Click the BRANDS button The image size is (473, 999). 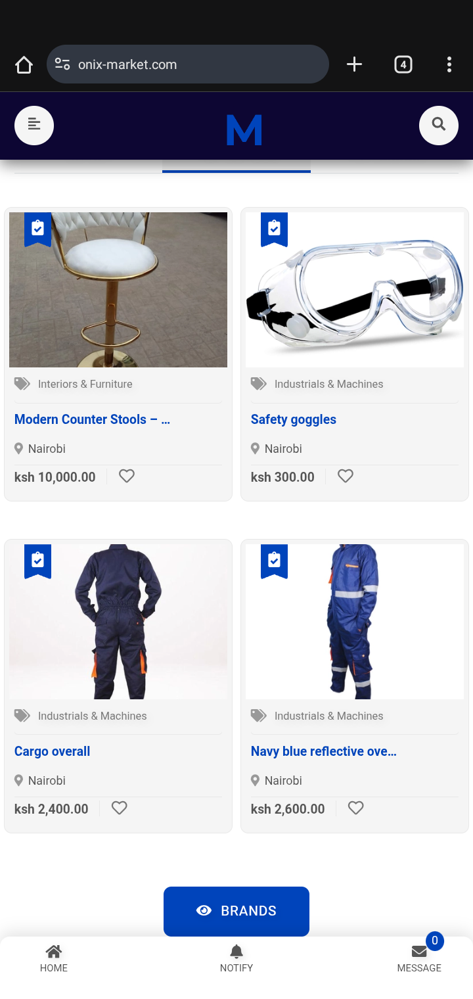[x=236, y=911]
